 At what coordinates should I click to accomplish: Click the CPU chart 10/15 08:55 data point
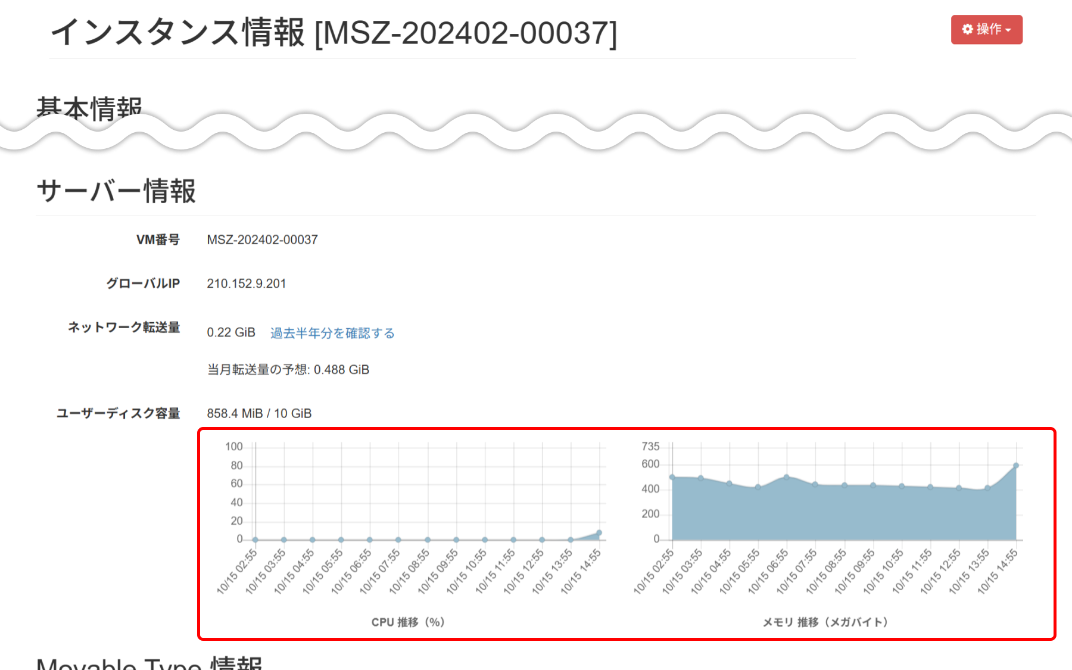428,540
